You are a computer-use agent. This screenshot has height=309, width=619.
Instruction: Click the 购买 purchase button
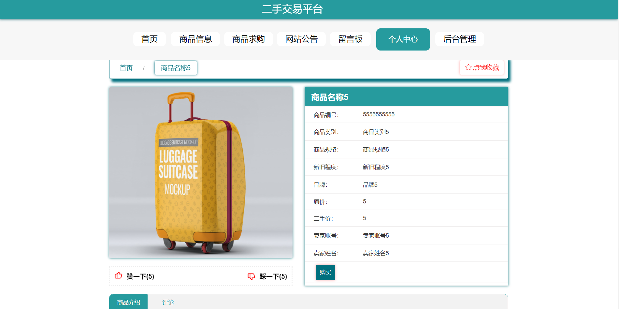pos(325,272)
